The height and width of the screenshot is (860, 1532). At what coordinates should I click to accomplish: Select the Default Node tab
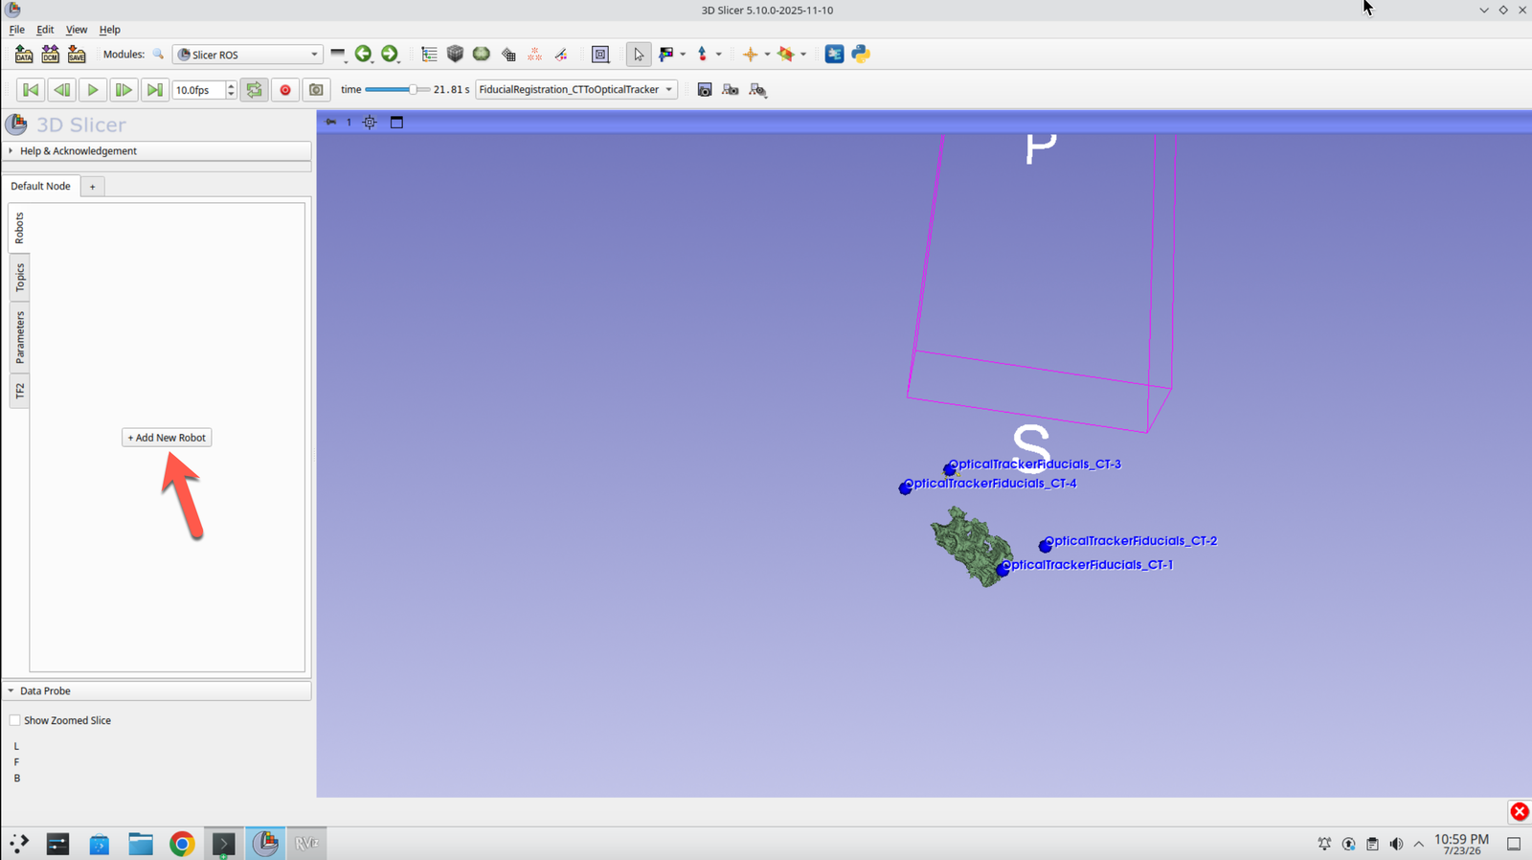[x=40, y=186]
